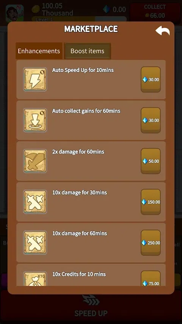This screenshot has width=182, height=324.
Task: Purchase 2x damage for 50.00 gems
Action: (x=151, y=161)
